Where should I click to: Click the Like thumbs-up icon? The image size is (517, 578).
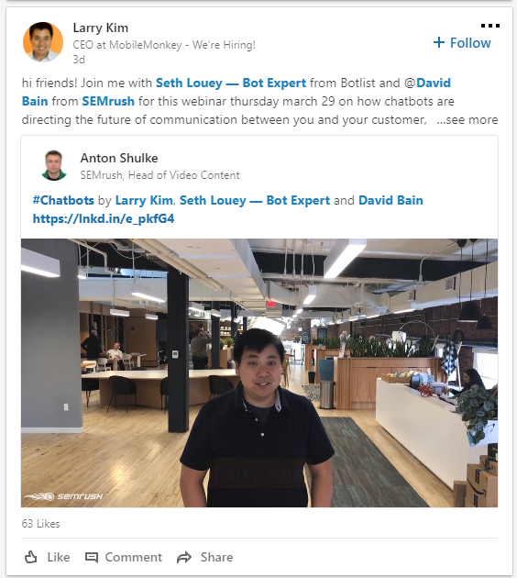[x=31, y=557]
